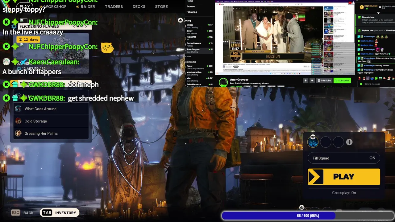Select the What Goes Around quest
395x222 pixels.
pos(51,109)
